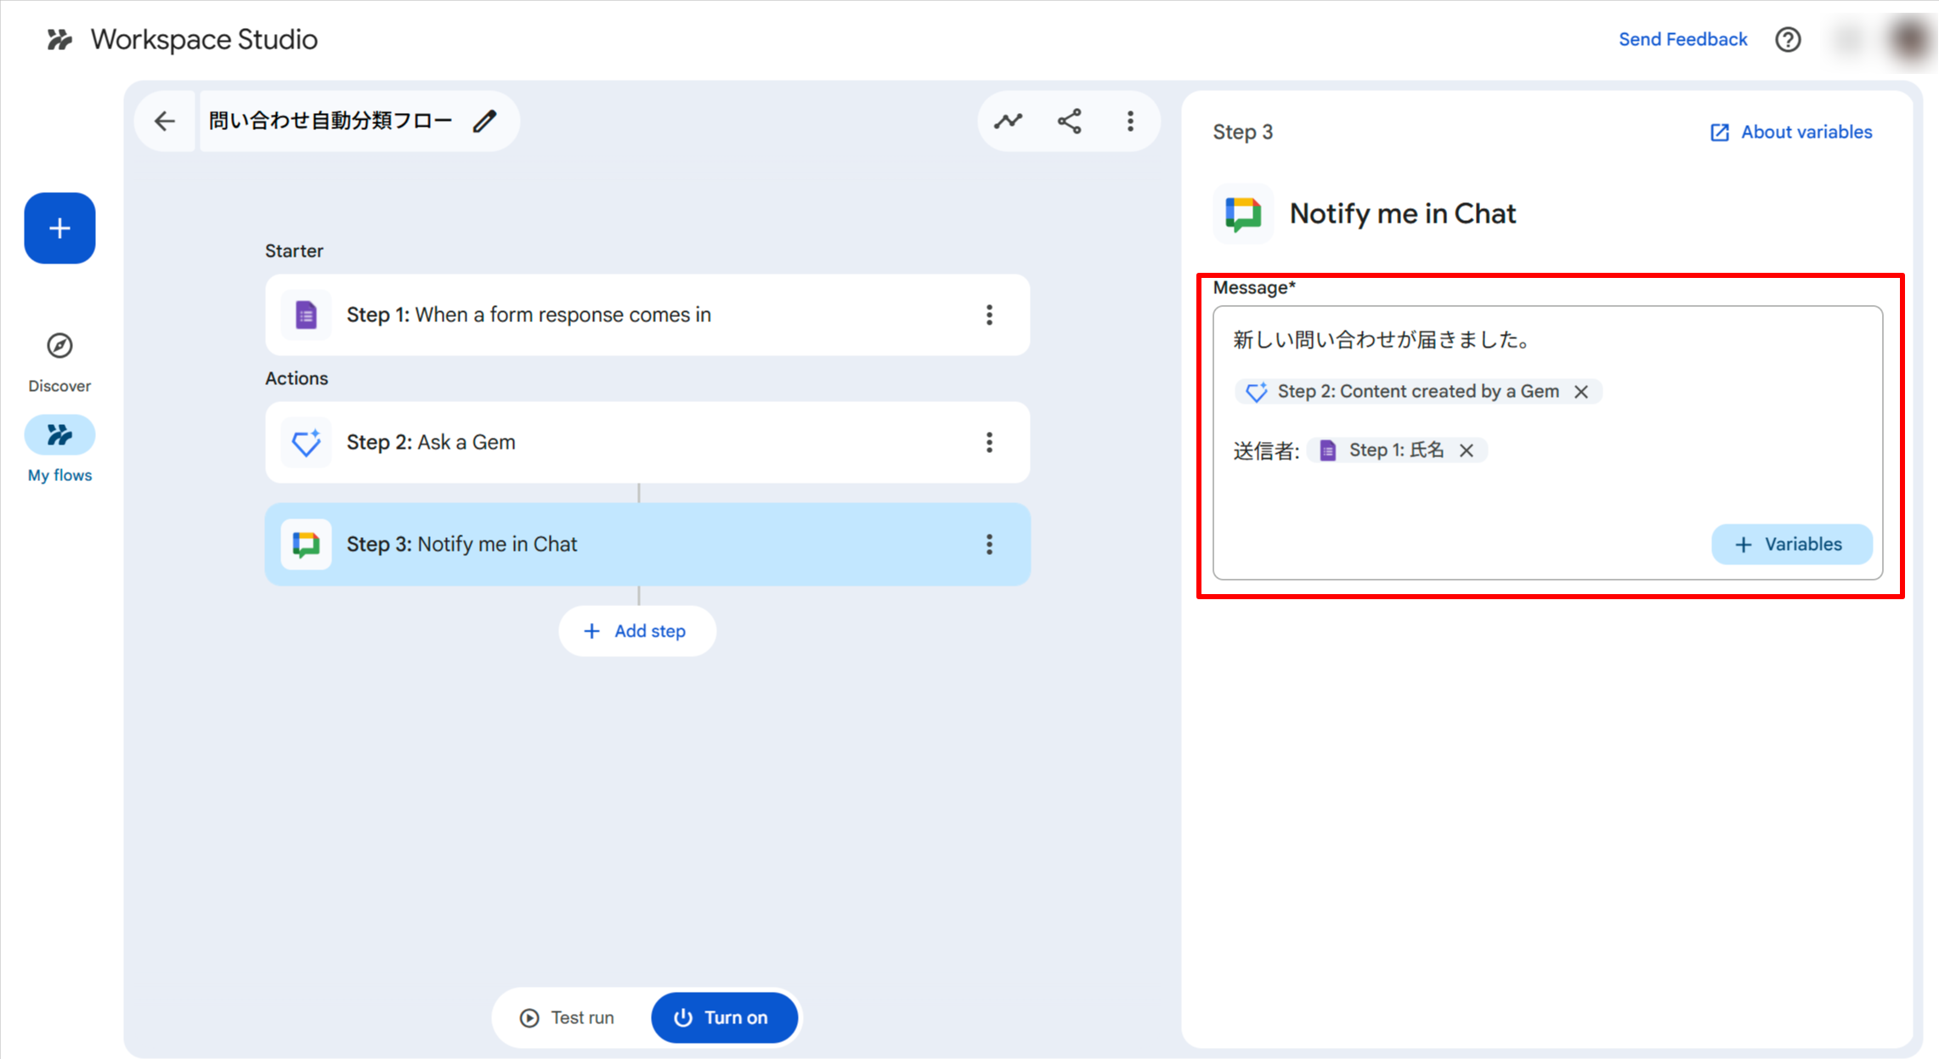Remove the Step 1 氏名 variable chip
The image size is (1939, 1059).
tap(1467, 450)
